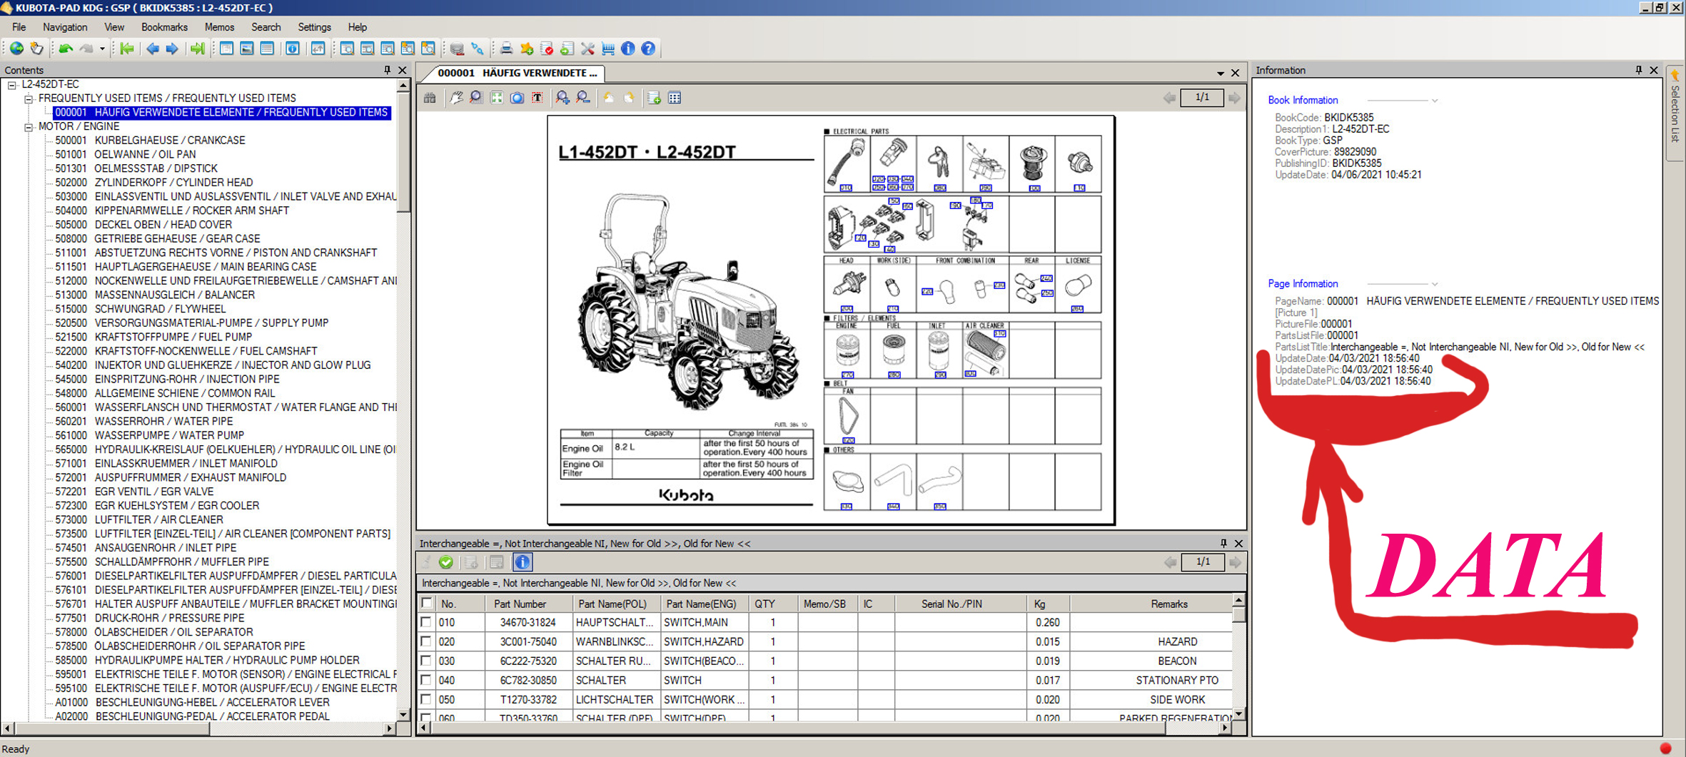Click the blue question mark help icon

pyautogui.click(x=648, y=49)
